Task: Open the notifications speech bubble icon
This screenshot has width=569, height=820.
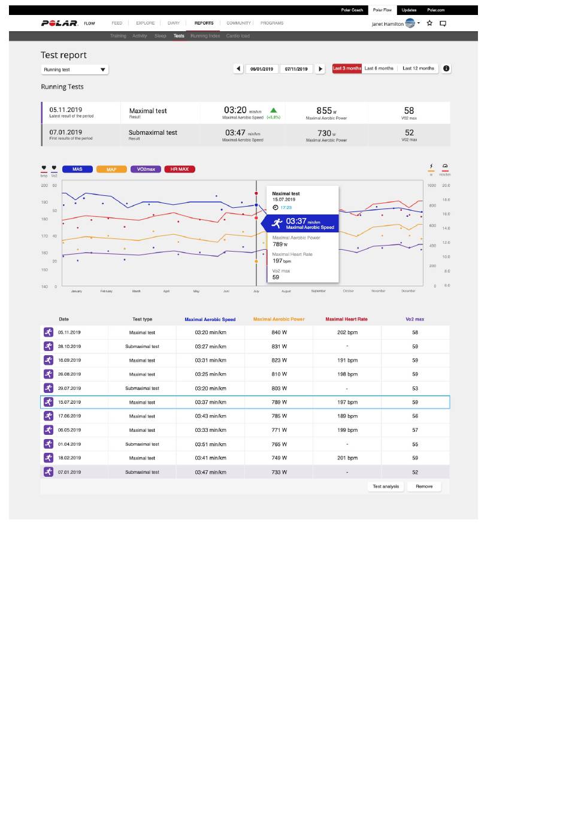Action: (443, 23)
